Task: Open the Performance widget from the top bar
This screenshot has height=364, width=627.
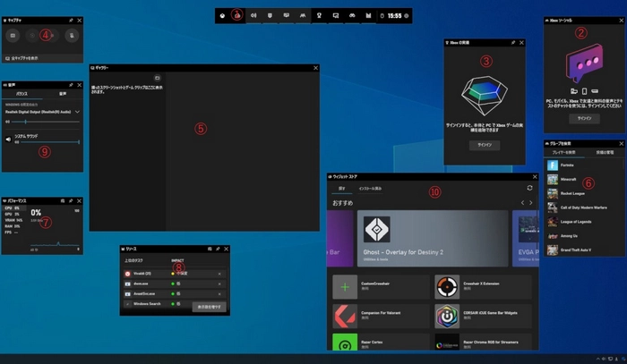Action: (x=287, y=15)
